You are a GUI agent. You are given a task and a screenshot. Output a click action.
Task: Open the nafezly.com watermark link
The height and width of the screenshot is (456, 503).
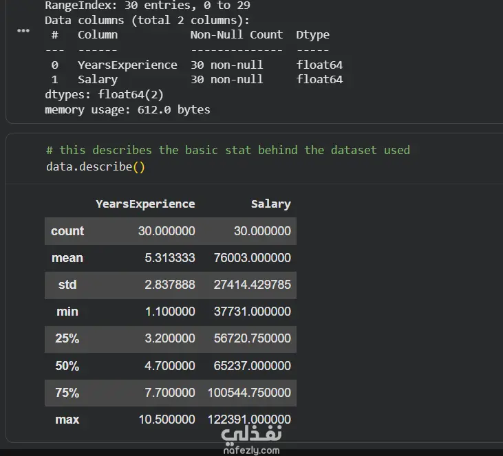click(x=252, y=450)
